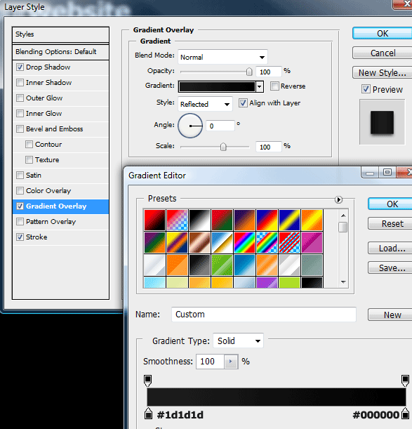Select Blending Options: Default
The image size is (412, 429).
tap(61, 52)
